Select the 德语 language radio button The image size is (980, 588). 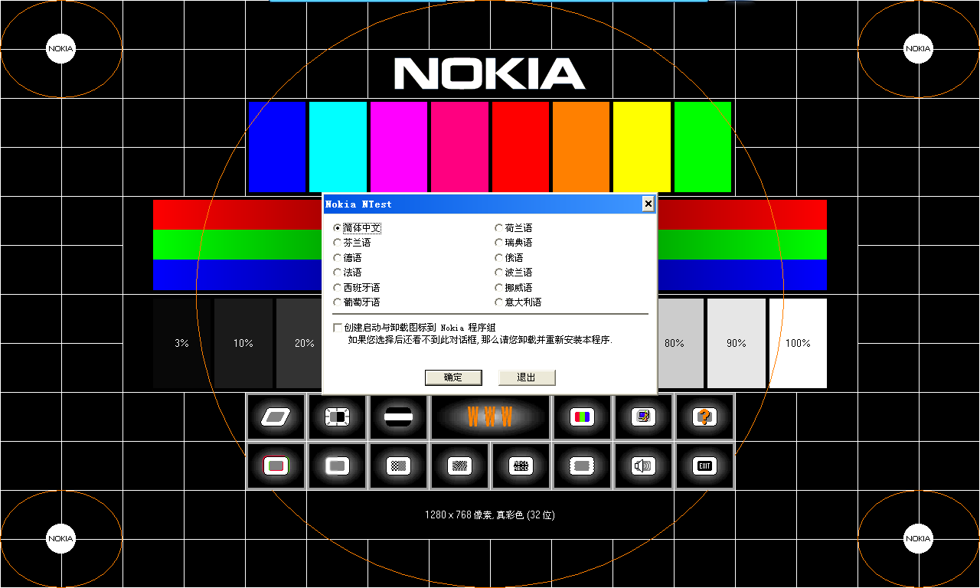337,257
